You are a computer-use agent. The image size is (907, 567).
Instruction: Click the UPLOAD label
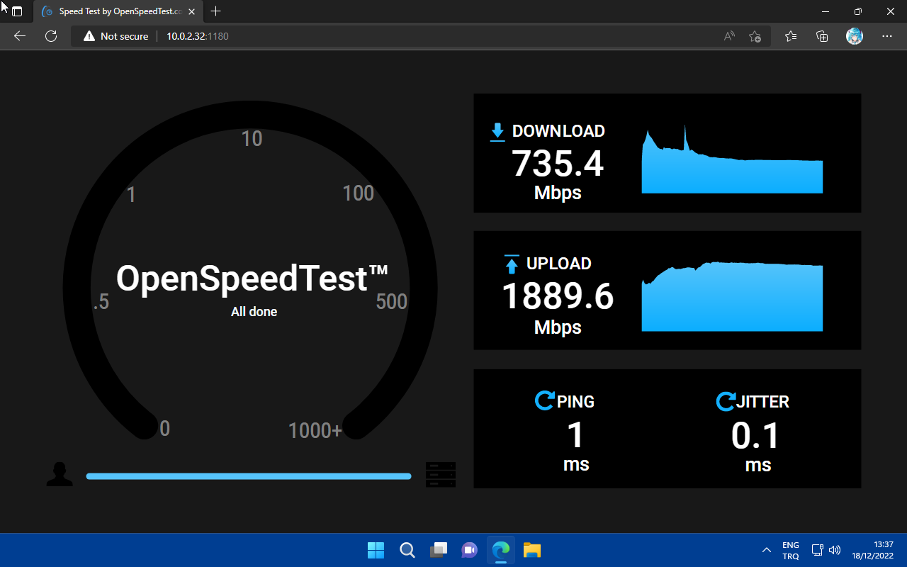[558, 264]
